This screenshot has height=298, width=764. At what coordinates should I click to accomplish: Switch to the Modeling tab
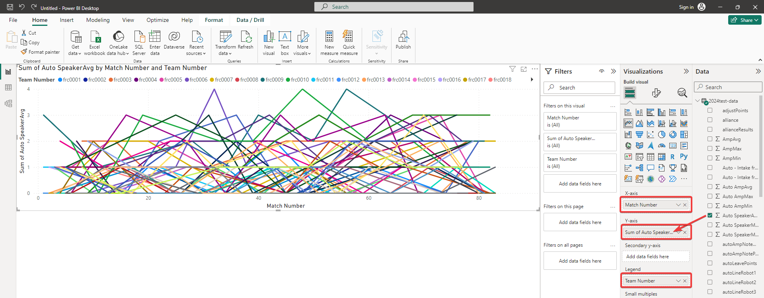click(x=98, y=20)
